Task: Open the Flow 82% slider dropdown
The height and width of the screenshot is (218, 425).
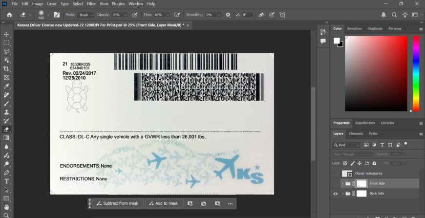Action: coord(168,15)
